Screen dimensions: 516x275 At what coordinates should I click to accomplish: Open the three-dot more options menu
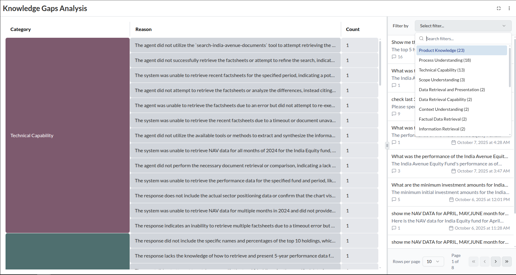coord(509,8)
